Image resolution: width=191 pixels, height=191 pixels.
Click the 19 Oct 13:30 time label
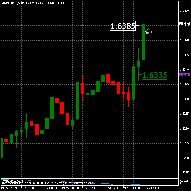[131, 188]
